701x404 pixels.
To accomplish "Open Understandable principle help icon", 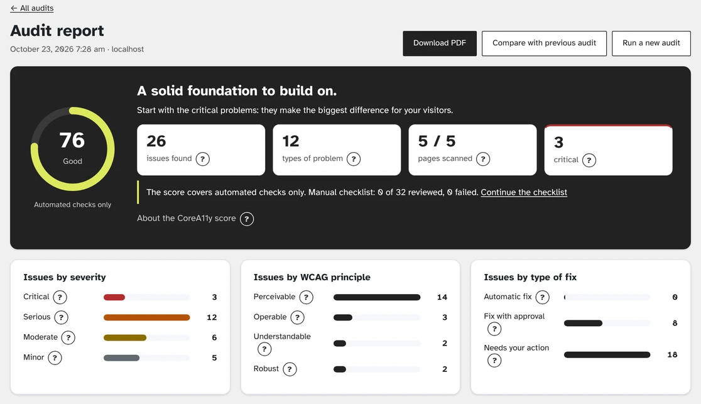I will coord(264,349).
